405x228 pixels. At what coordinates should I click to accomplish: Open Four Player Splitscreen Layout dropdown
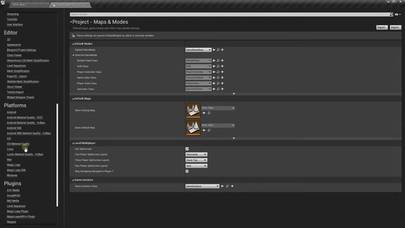(196, 166)
